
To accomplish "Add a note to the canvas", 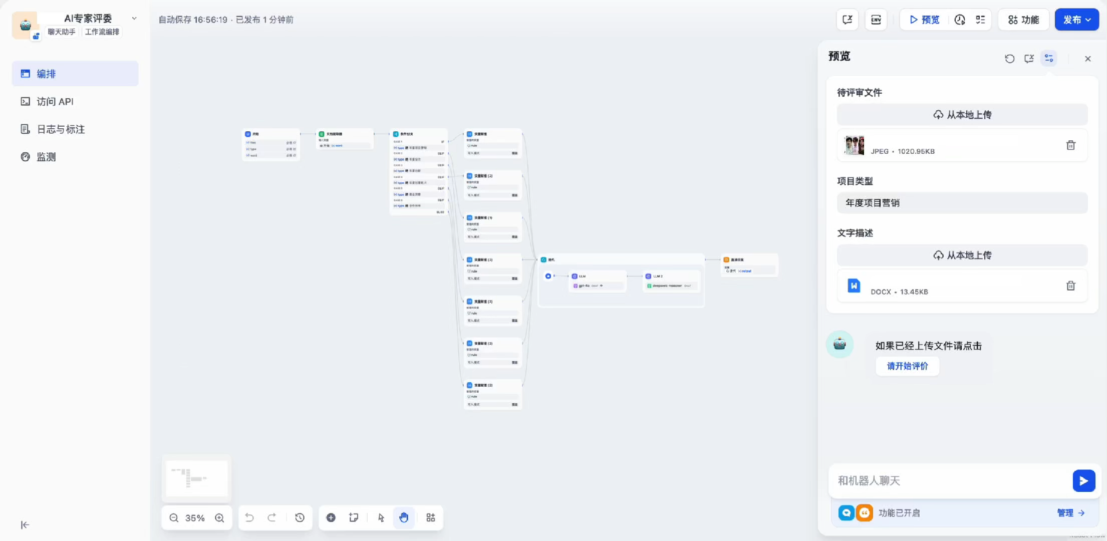I will (x=354, y=518).
